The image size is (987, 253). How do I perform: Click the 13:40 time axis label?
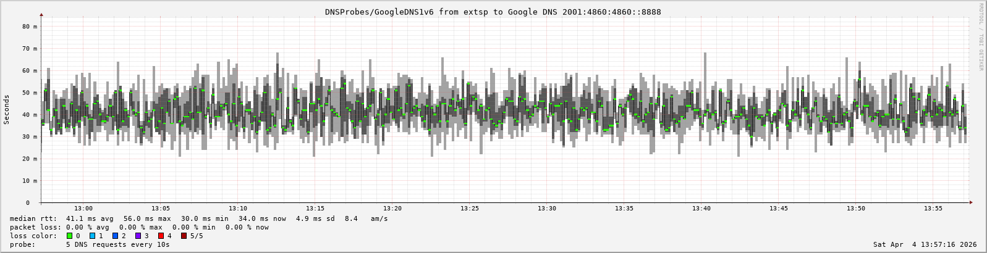[x=701, y=209]
